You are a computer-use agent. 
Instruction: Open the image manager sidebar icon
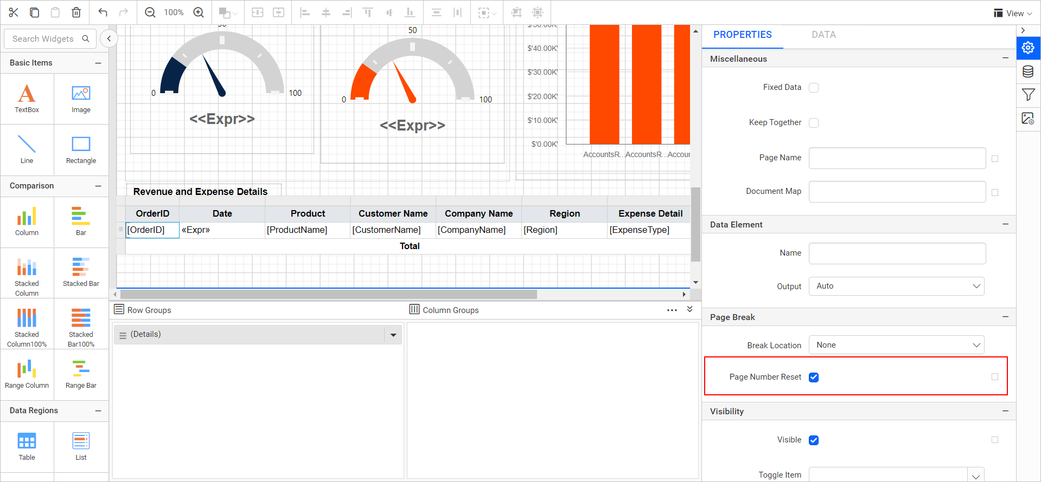(1028, 118)
